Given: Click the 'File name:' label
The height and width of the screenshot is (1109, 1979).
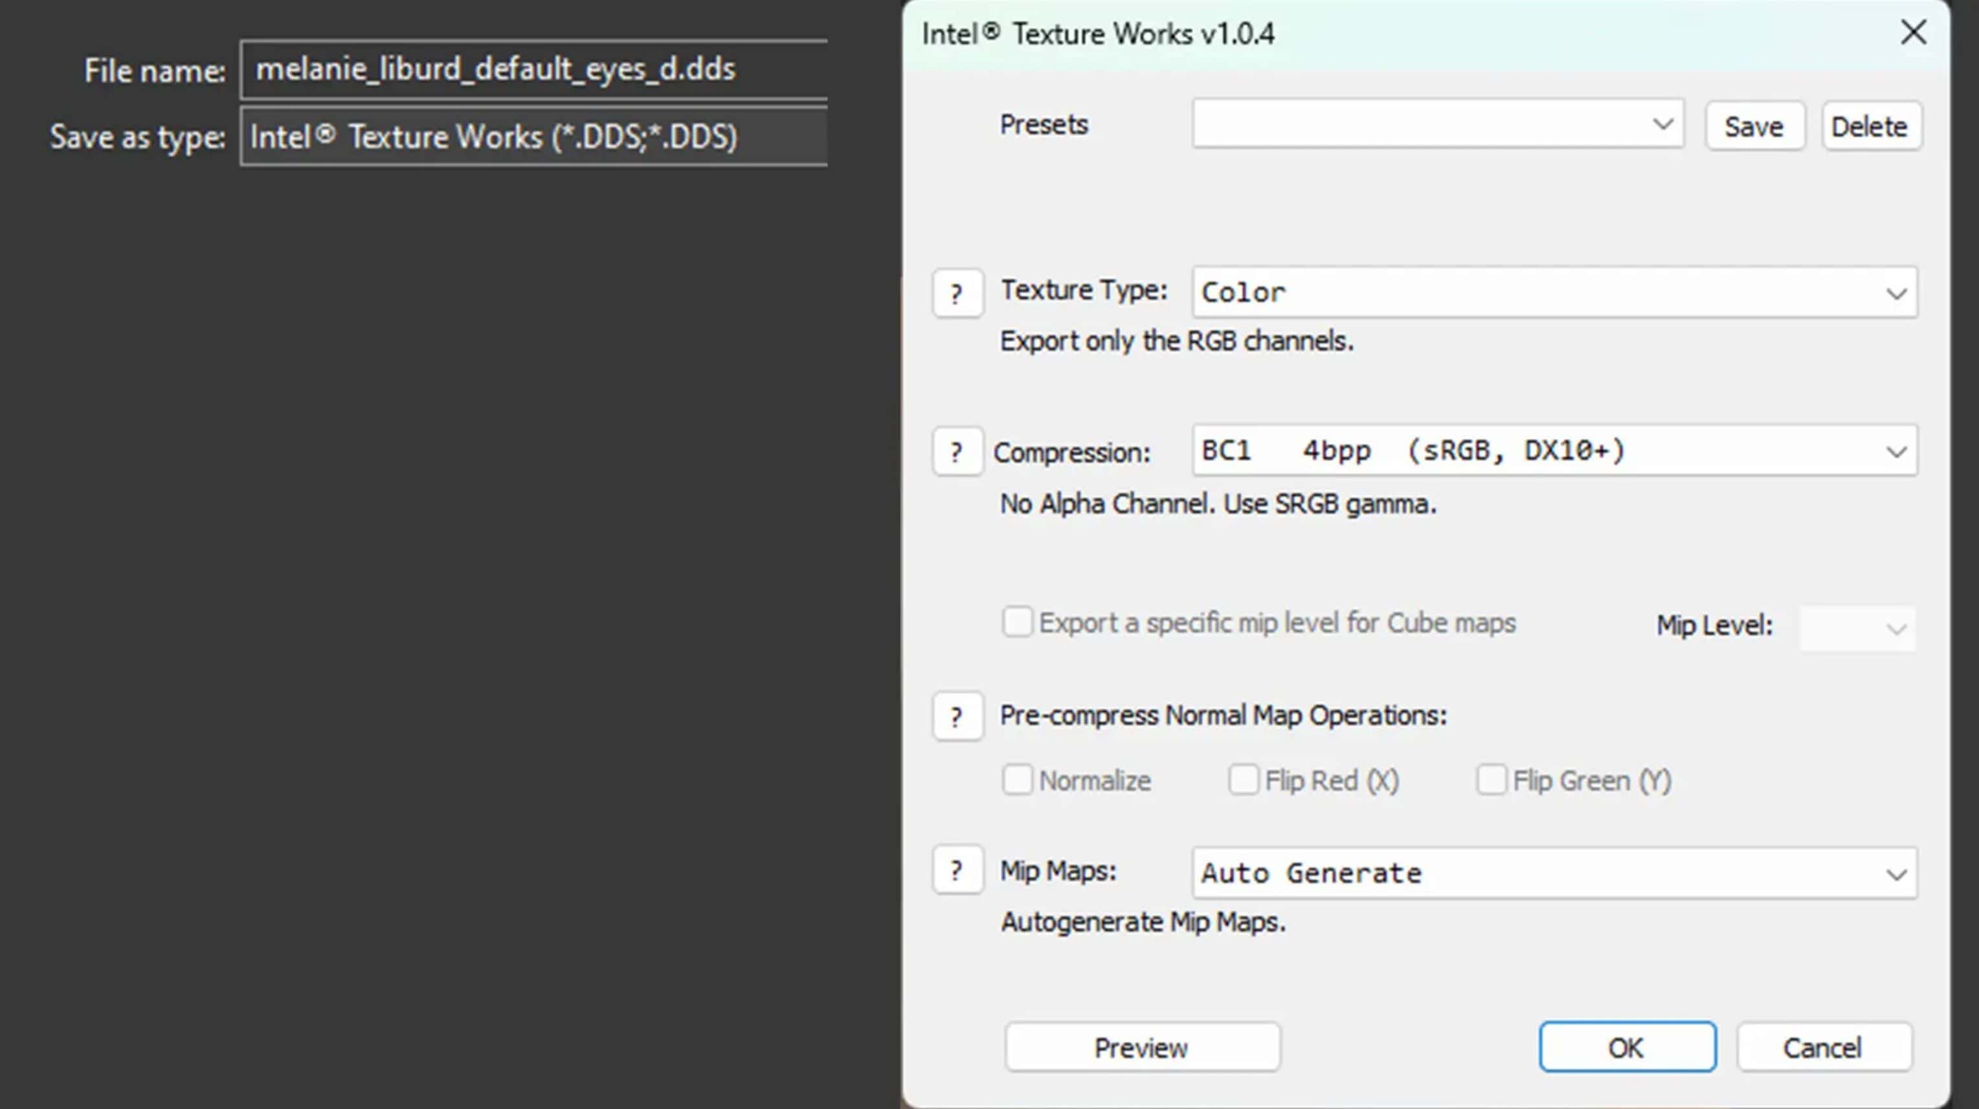Looking at the screenshot, I should tap(155, 71).
